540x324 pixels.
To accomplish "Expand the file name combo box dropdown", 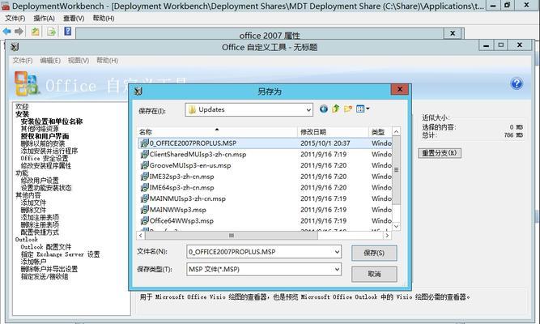I will 337,252.
